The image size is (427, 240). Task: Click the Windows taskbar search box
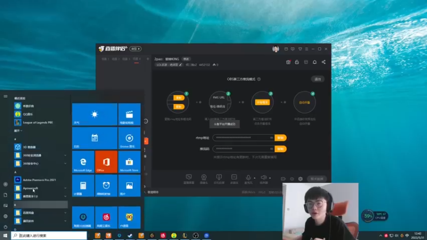49,235
